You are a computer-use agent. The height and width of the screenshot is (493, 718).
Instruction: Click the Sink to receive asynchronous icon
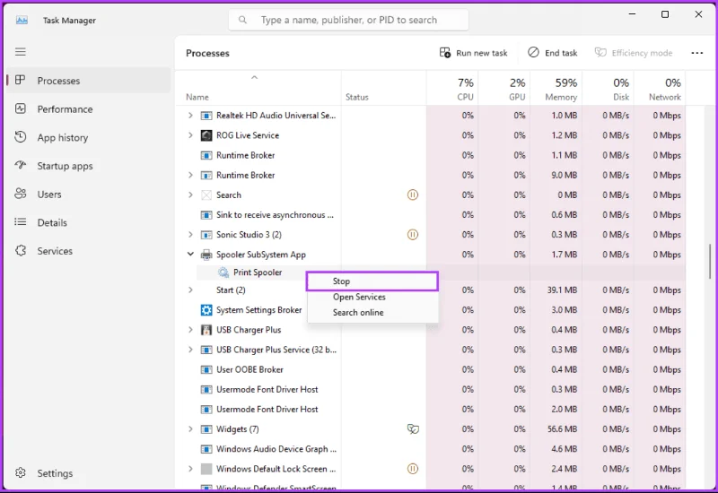click(206, 215)
